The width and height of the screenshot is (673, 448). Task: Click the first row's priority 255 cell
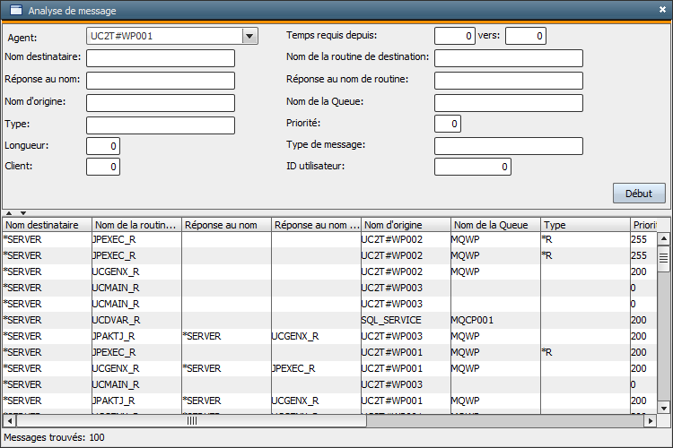[x=643, y=239]
